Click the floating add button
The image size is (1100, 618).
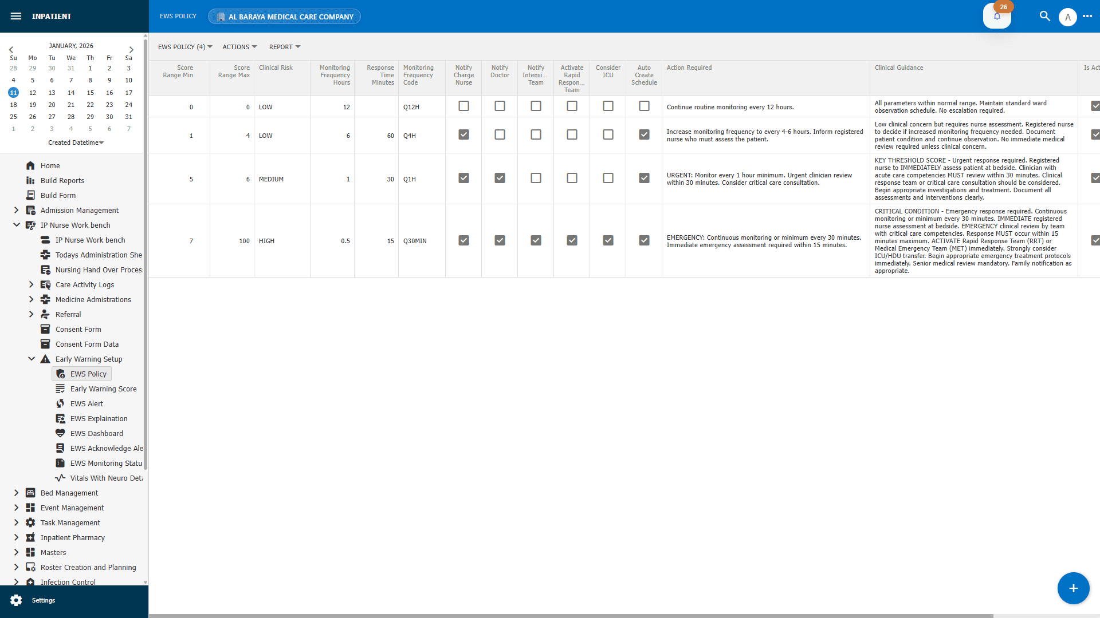[x=1072, y=588]
